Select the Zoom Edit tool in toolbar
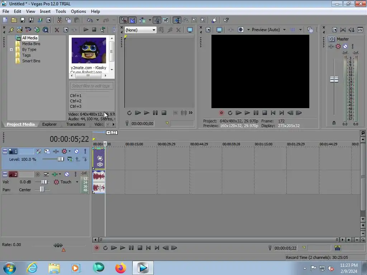 click(203, 20)
